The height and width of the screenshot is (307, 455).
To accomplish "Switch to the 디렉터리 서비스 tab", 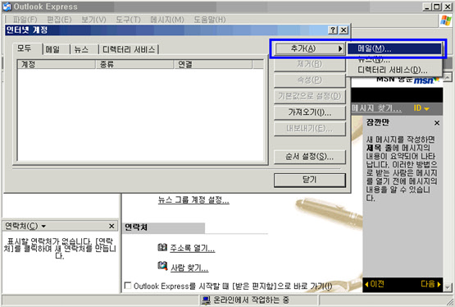I will pyautogui.click(x=129, y=50).
